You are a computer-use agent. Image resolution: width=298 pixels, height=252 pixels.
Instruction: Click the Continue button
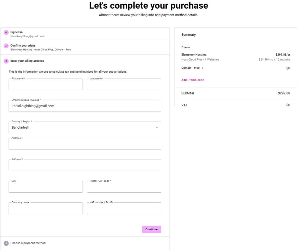pos(151,229)
